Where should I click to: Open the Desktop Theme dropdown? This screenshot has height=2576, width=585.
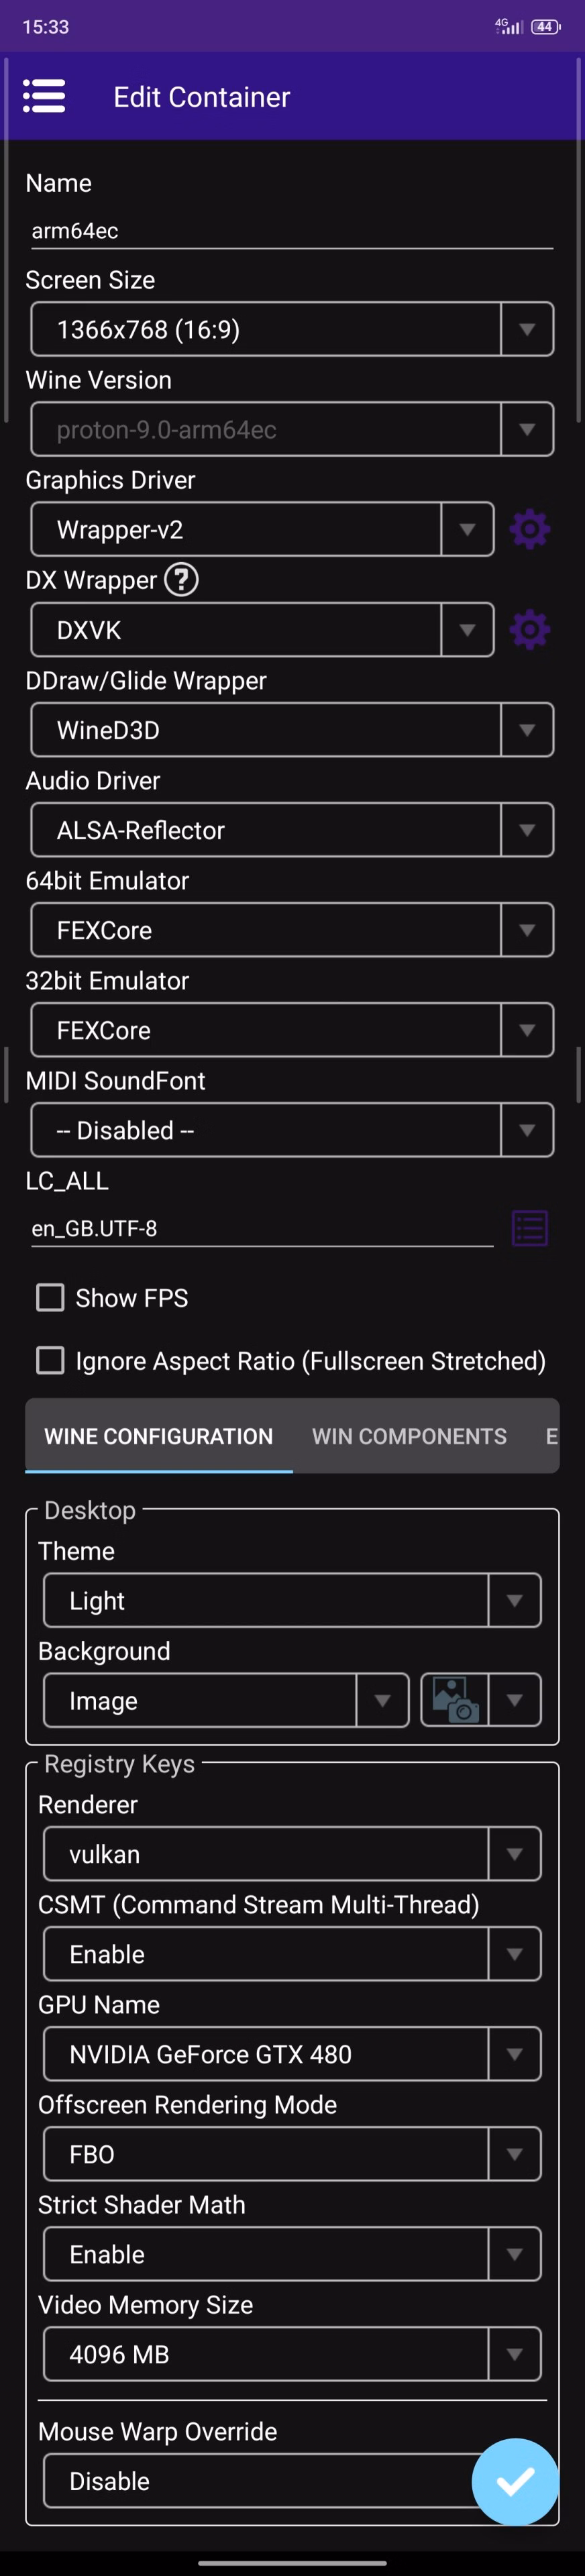(x=292, y=1600)
